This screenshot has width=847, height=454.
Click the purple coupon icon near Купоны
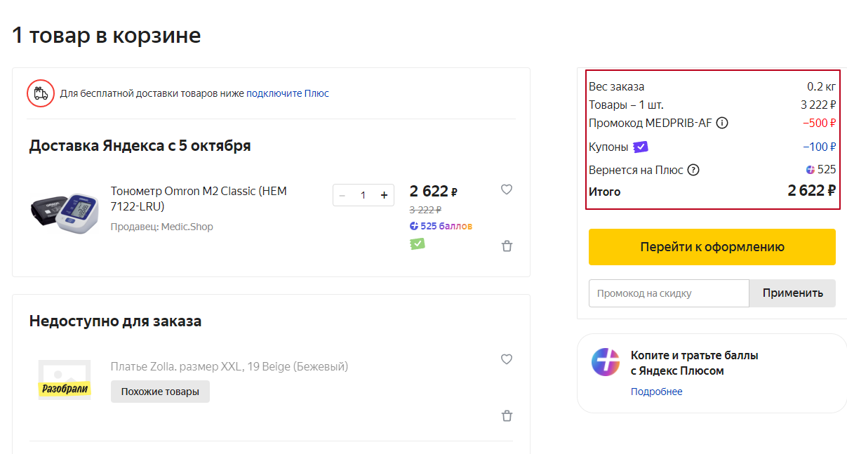point(640,147)
